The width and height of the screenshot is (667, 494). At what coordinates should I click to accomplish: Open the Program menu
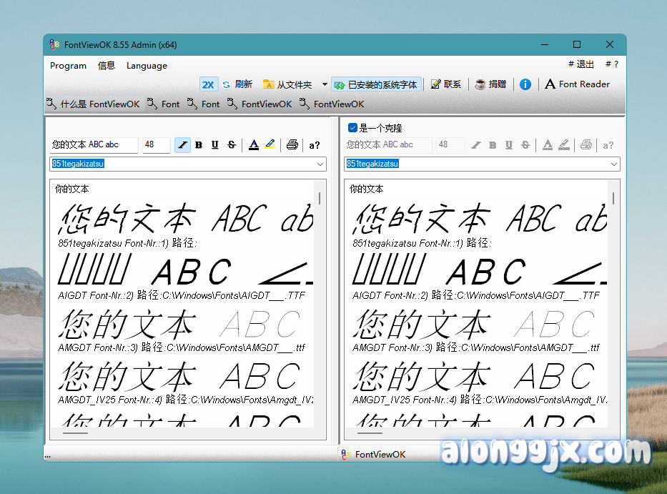click(68, 66)
